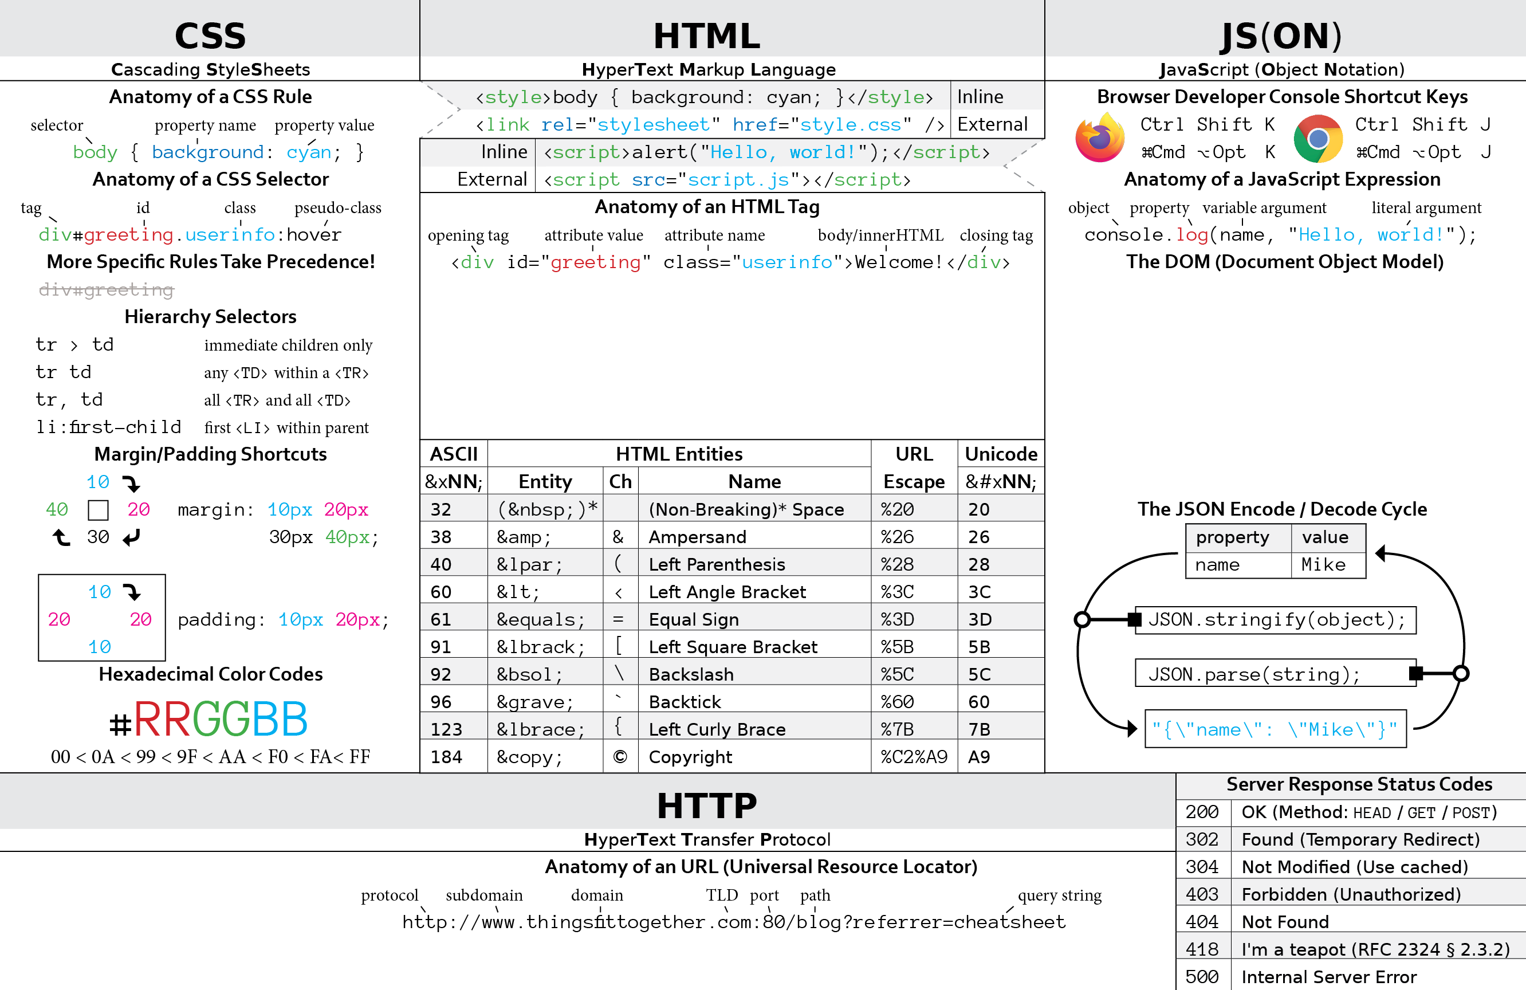Click the curved arrow beside margin's top 10
The image size is (1526, 990).
[x=131, y=483]
